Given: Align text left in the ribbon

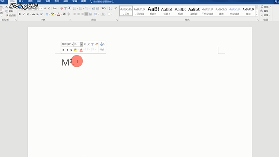Looking at the screenshot, I should click(75, 14).
